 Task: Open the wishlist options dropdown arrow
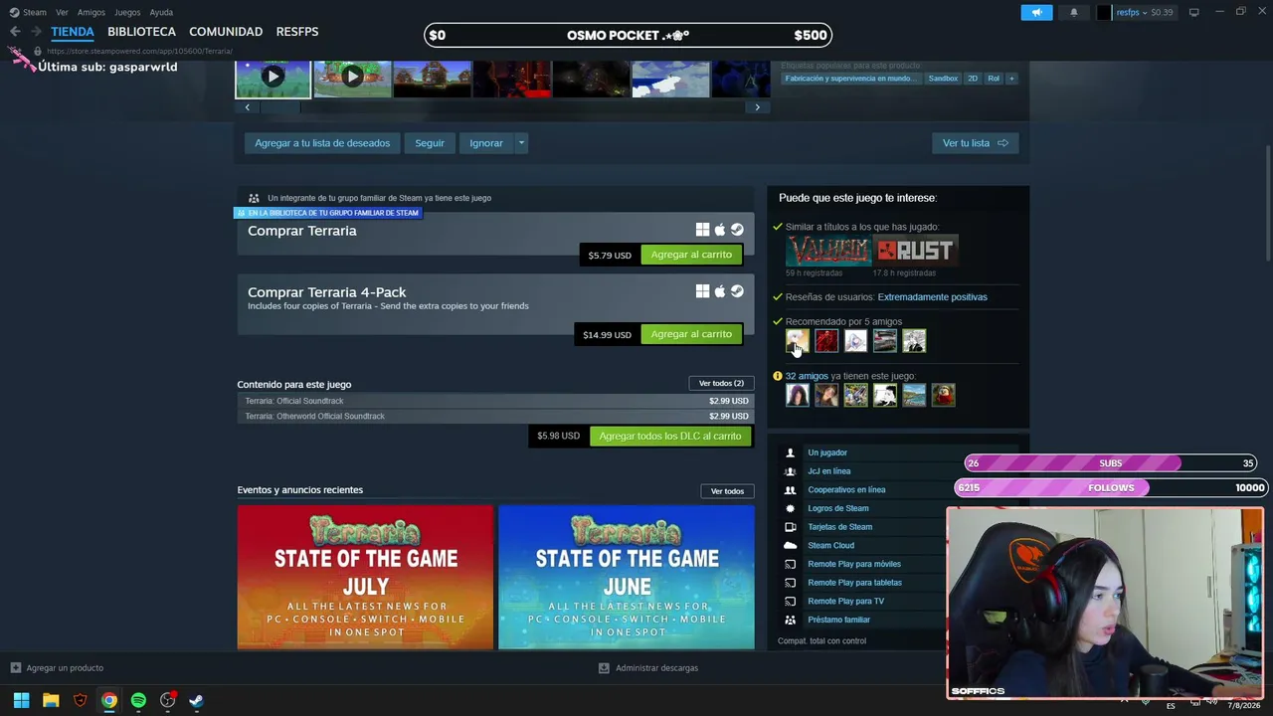tap(520, 143)
